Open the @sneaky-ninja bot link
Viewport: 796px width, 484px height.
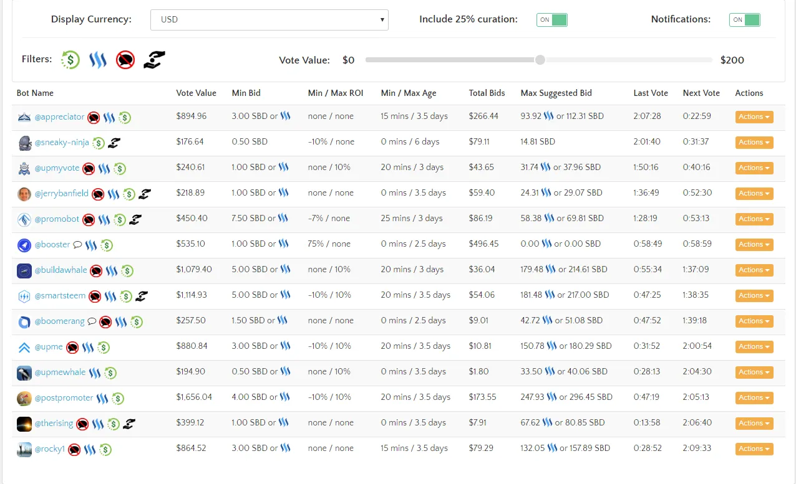click(x=62, y=143)
